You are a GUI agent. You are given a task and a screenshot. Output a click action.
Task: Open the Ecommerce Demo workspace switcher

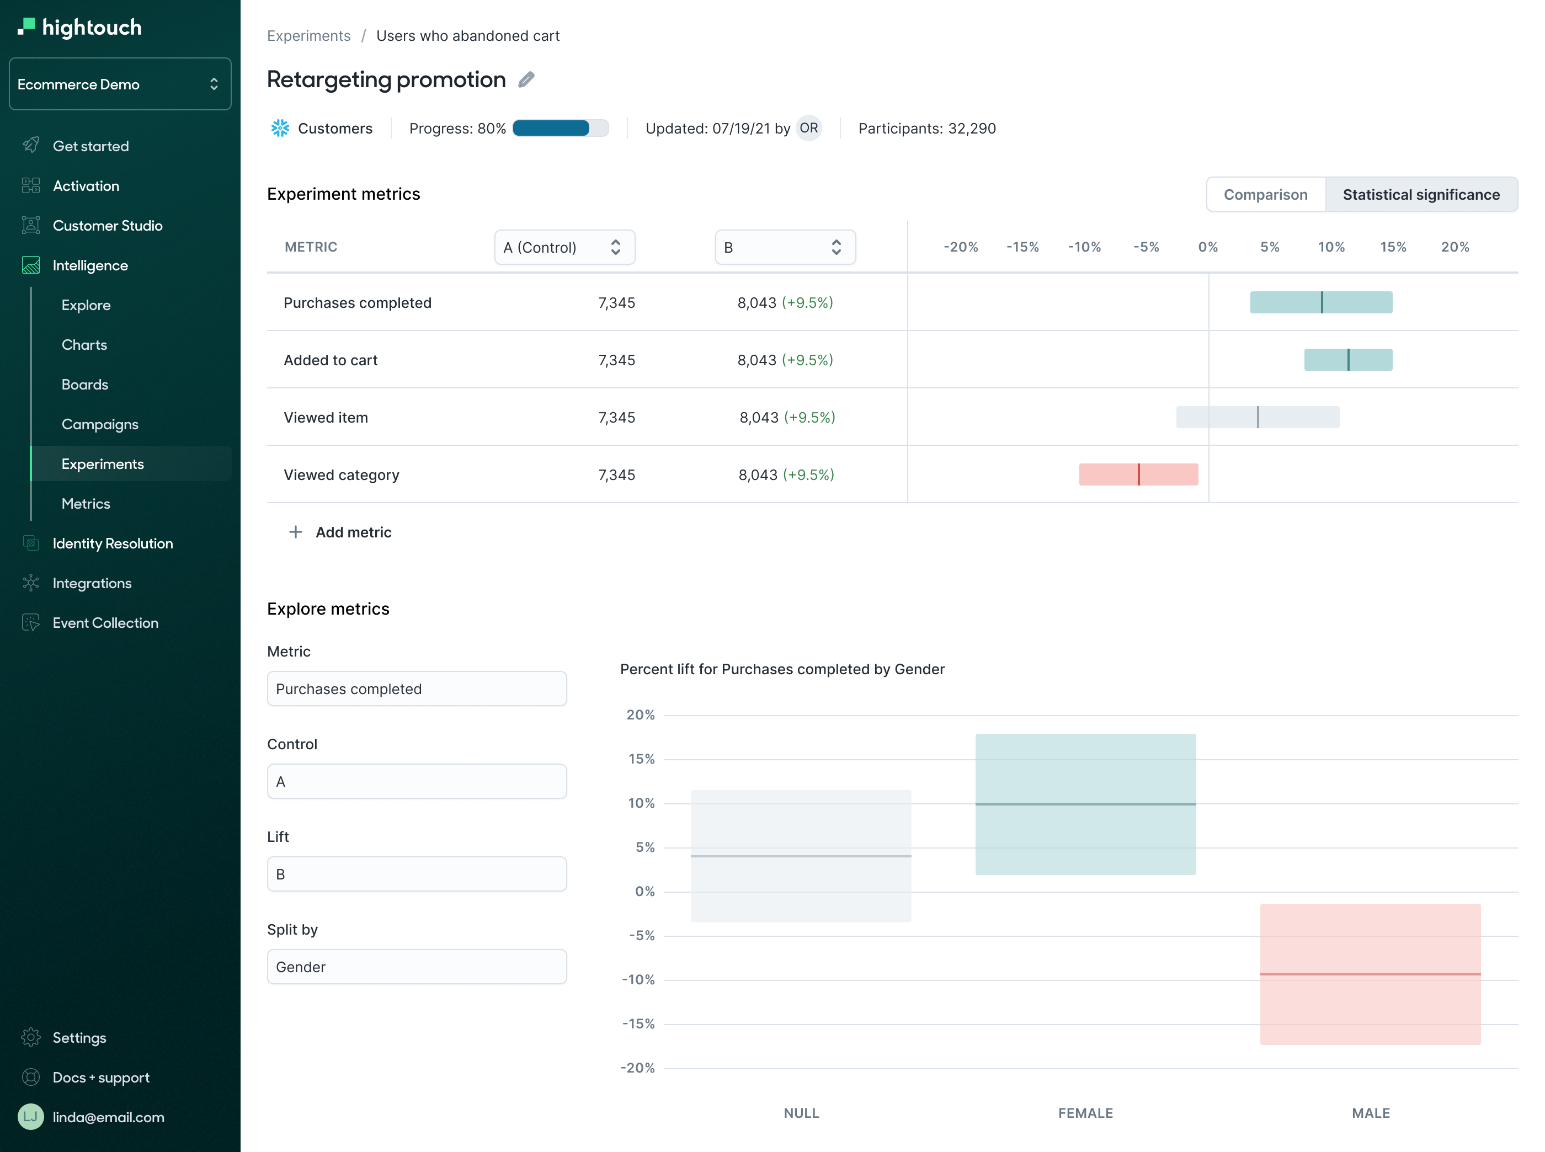(120, 84)
